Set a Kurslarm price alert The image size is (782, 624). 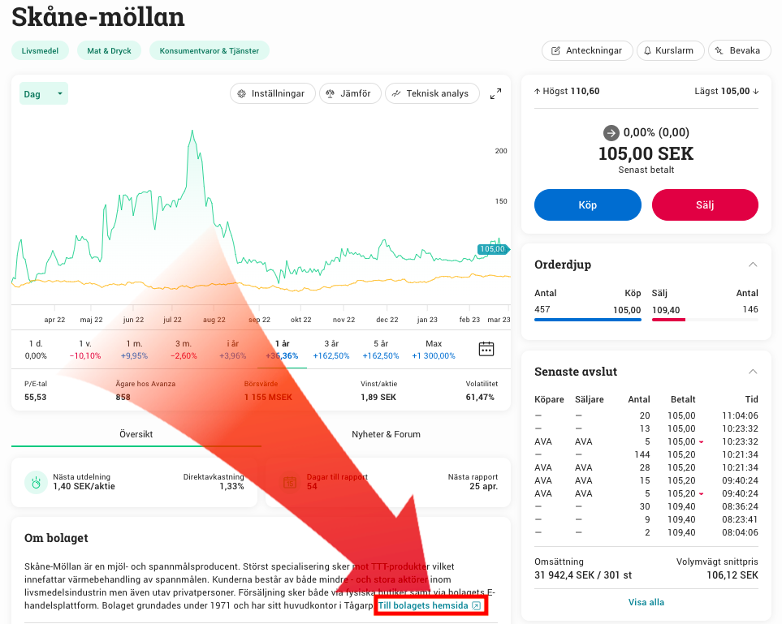(669, 50)
